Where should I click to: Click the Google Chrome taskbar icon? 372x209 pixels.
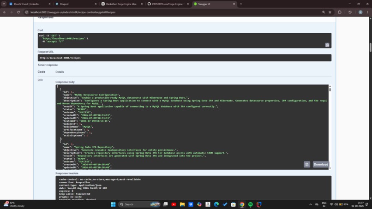[242, 204]
